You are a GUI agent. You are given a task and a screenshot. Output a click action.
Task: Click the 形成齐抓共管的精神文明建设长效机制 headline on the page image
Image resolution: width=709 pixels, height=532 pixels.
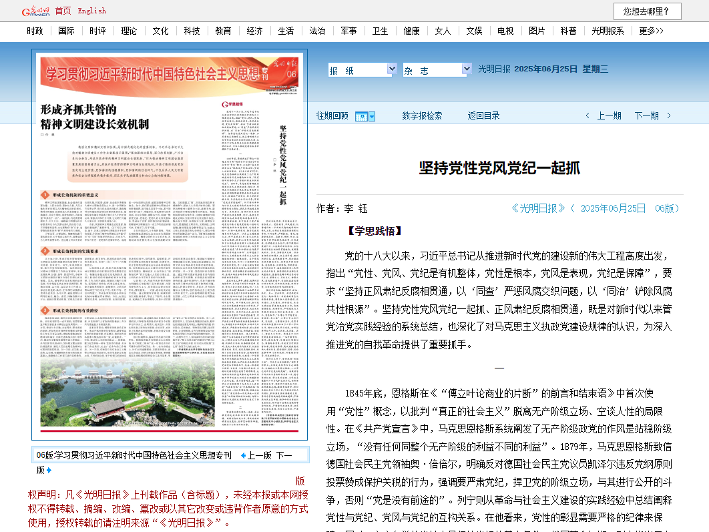coord(95,117)
